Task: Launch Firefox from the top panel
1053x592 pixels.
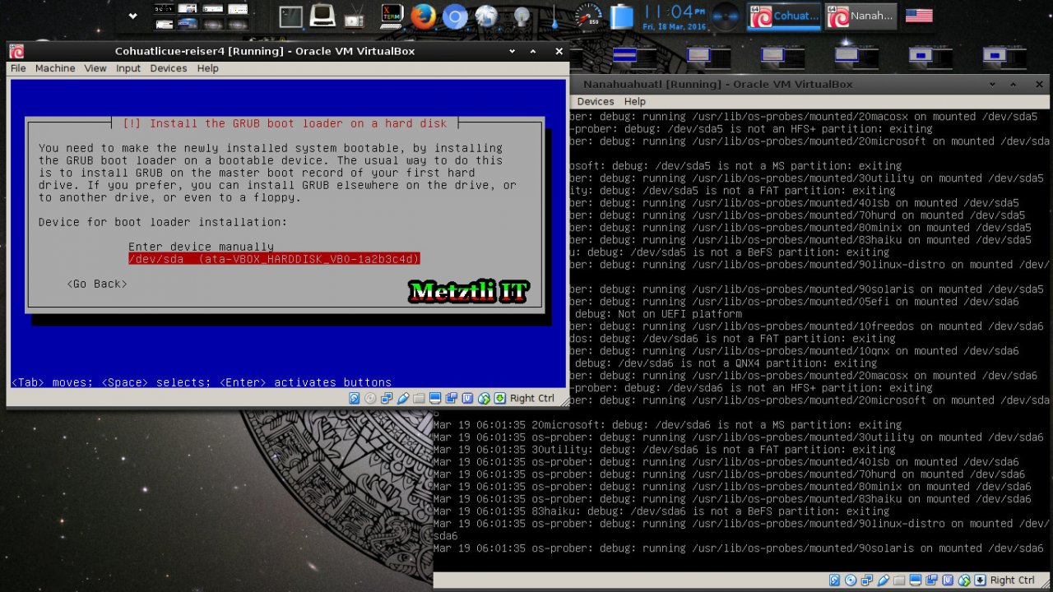Action: pos(423,16)
